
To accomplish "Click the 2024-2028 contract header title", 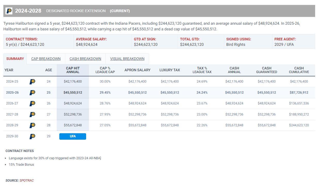I will coord(28,11).
